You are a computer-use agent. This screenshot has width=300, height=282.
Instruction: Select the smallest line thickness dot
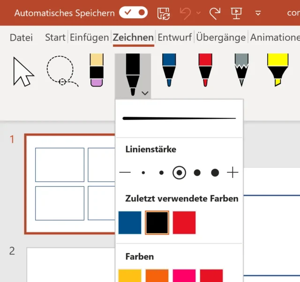tap(143, 173)
